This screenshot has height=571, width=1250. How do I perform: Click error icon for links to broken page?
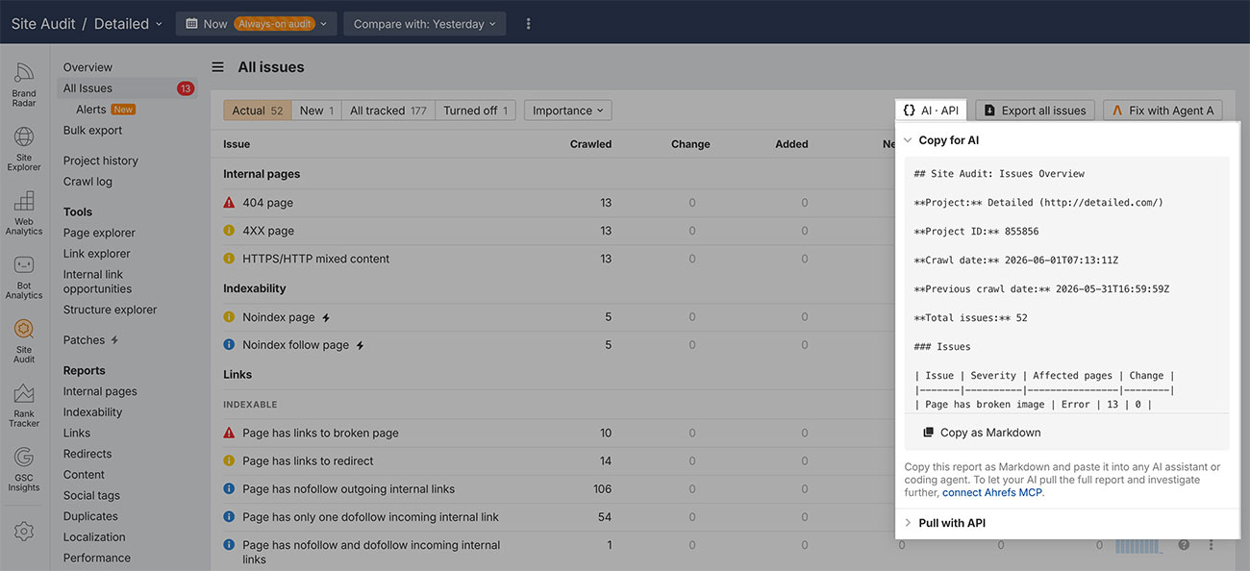[x=229, y=433]
